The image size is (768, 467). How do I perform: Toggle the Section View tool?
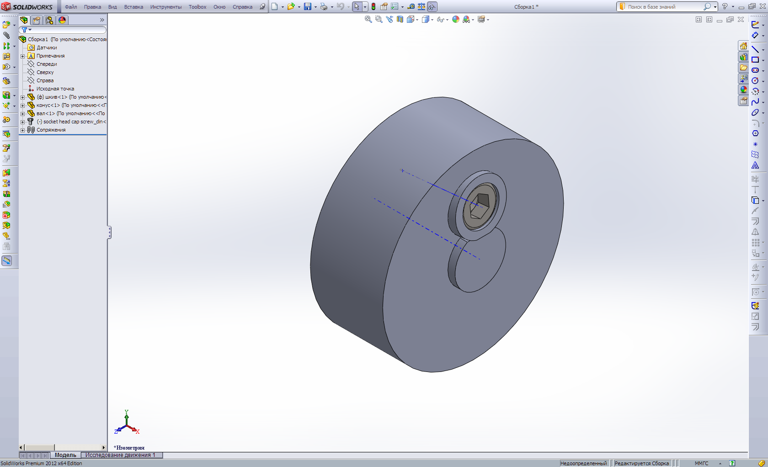[400, 19]
